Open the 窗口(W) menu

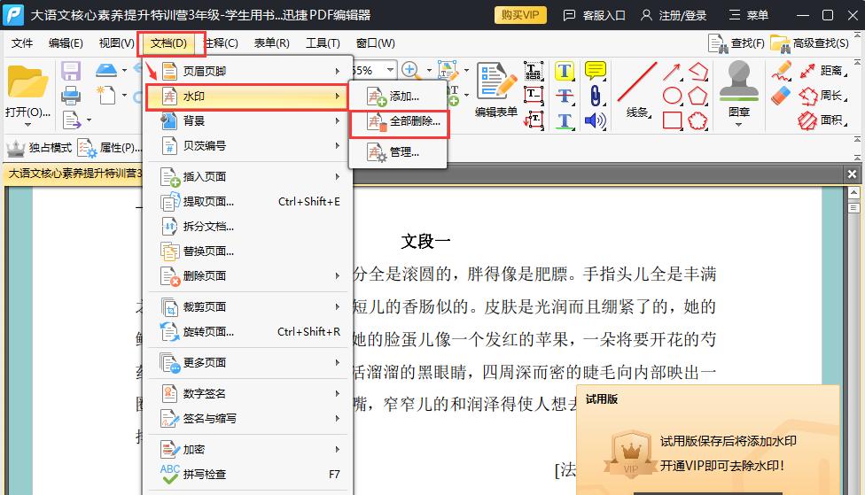(375, 43)
